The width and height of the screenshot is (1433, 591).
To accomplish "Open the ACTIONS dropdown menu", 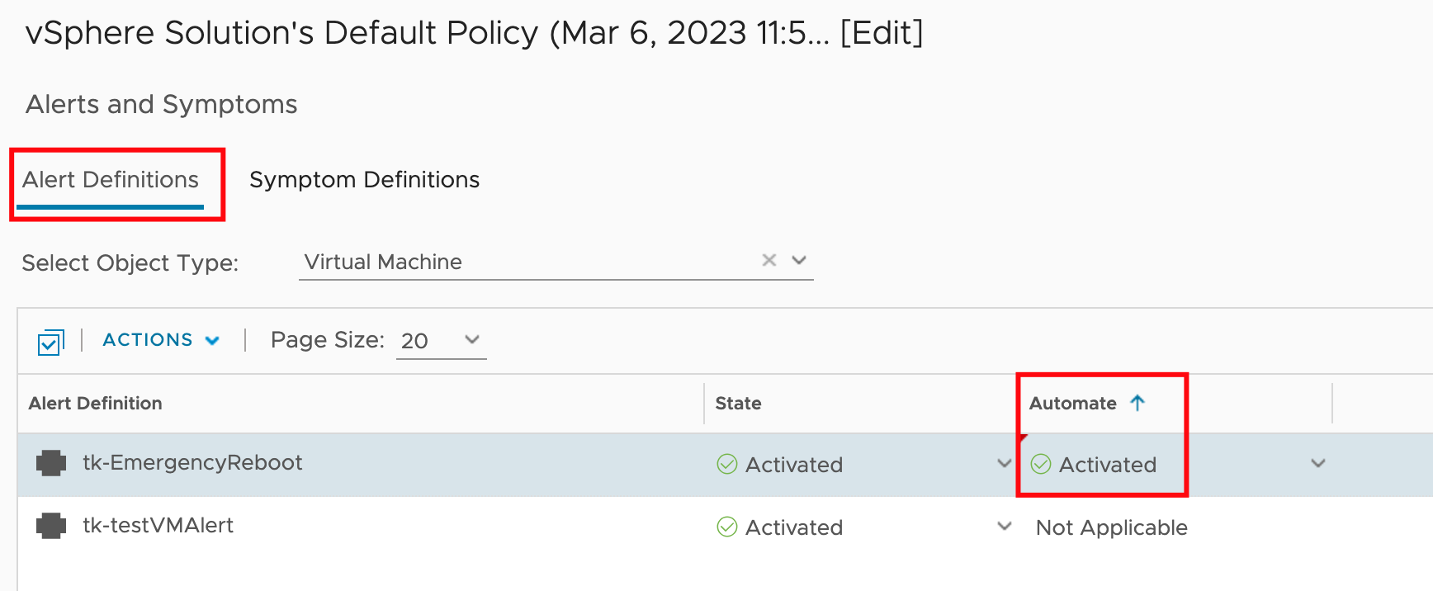I will [161, 340].
